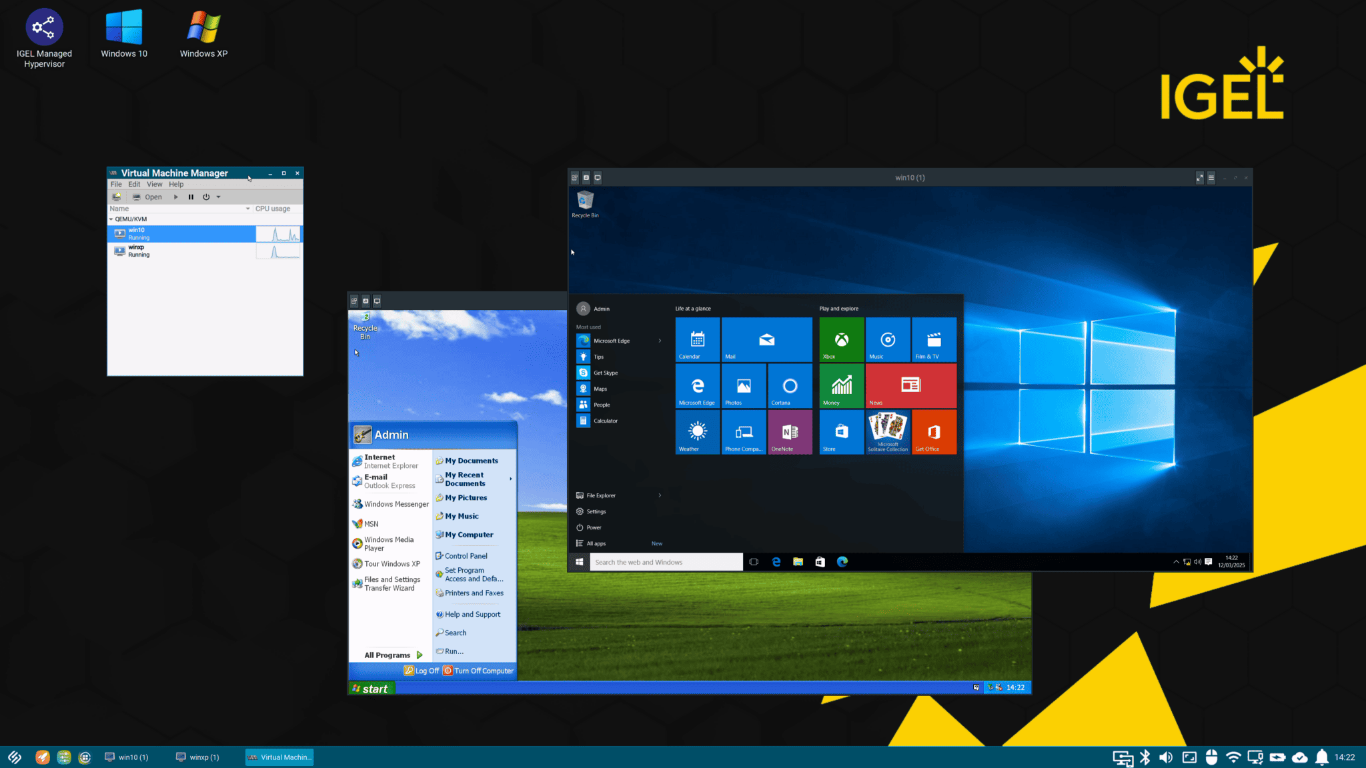
Task: Open MSN from XP start menu
Action: [366, 524]
